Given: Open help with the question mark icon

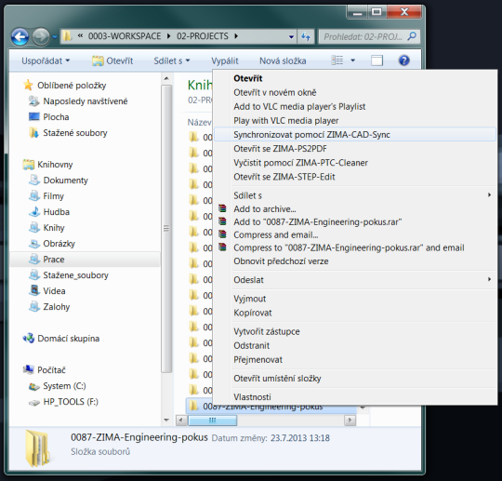Looking at the screenshot, I should [404, 60].
